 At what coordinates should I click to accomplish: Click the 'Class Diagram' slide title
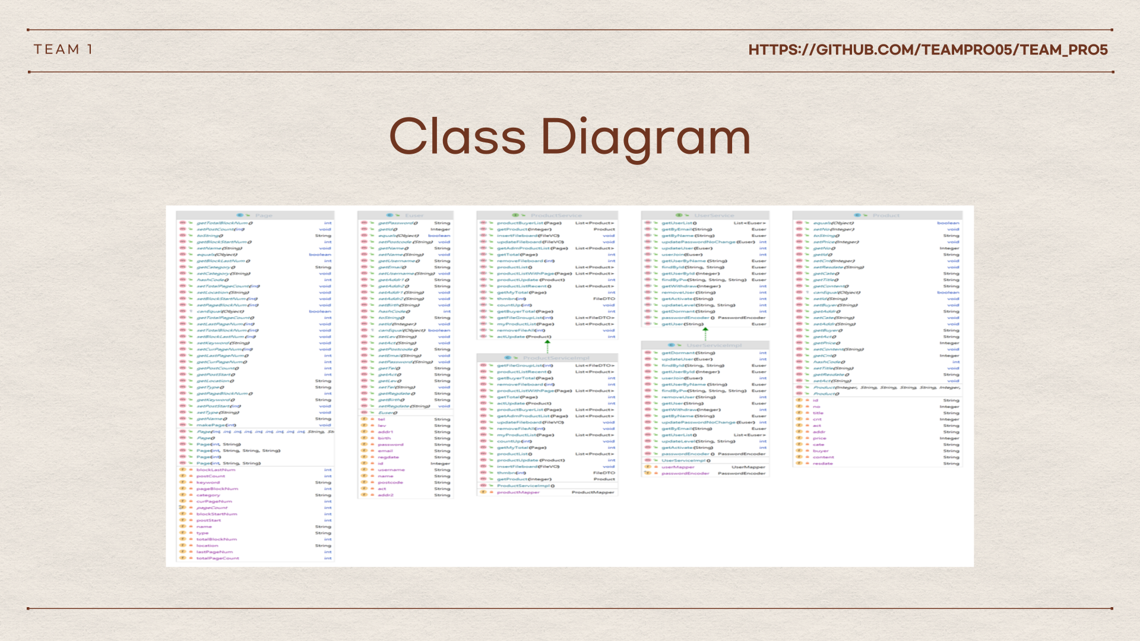pos(569,137)
